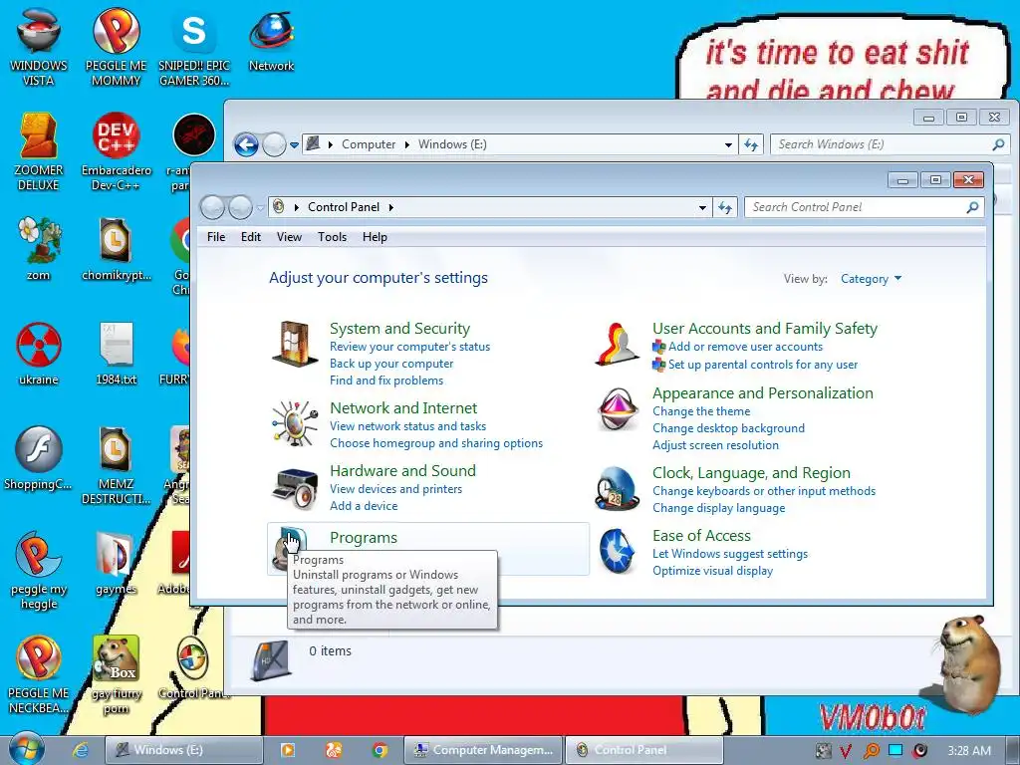1020x765 pixels.
Task: Click the Internet Explorer taskbar icon
Action: [80, 750]
